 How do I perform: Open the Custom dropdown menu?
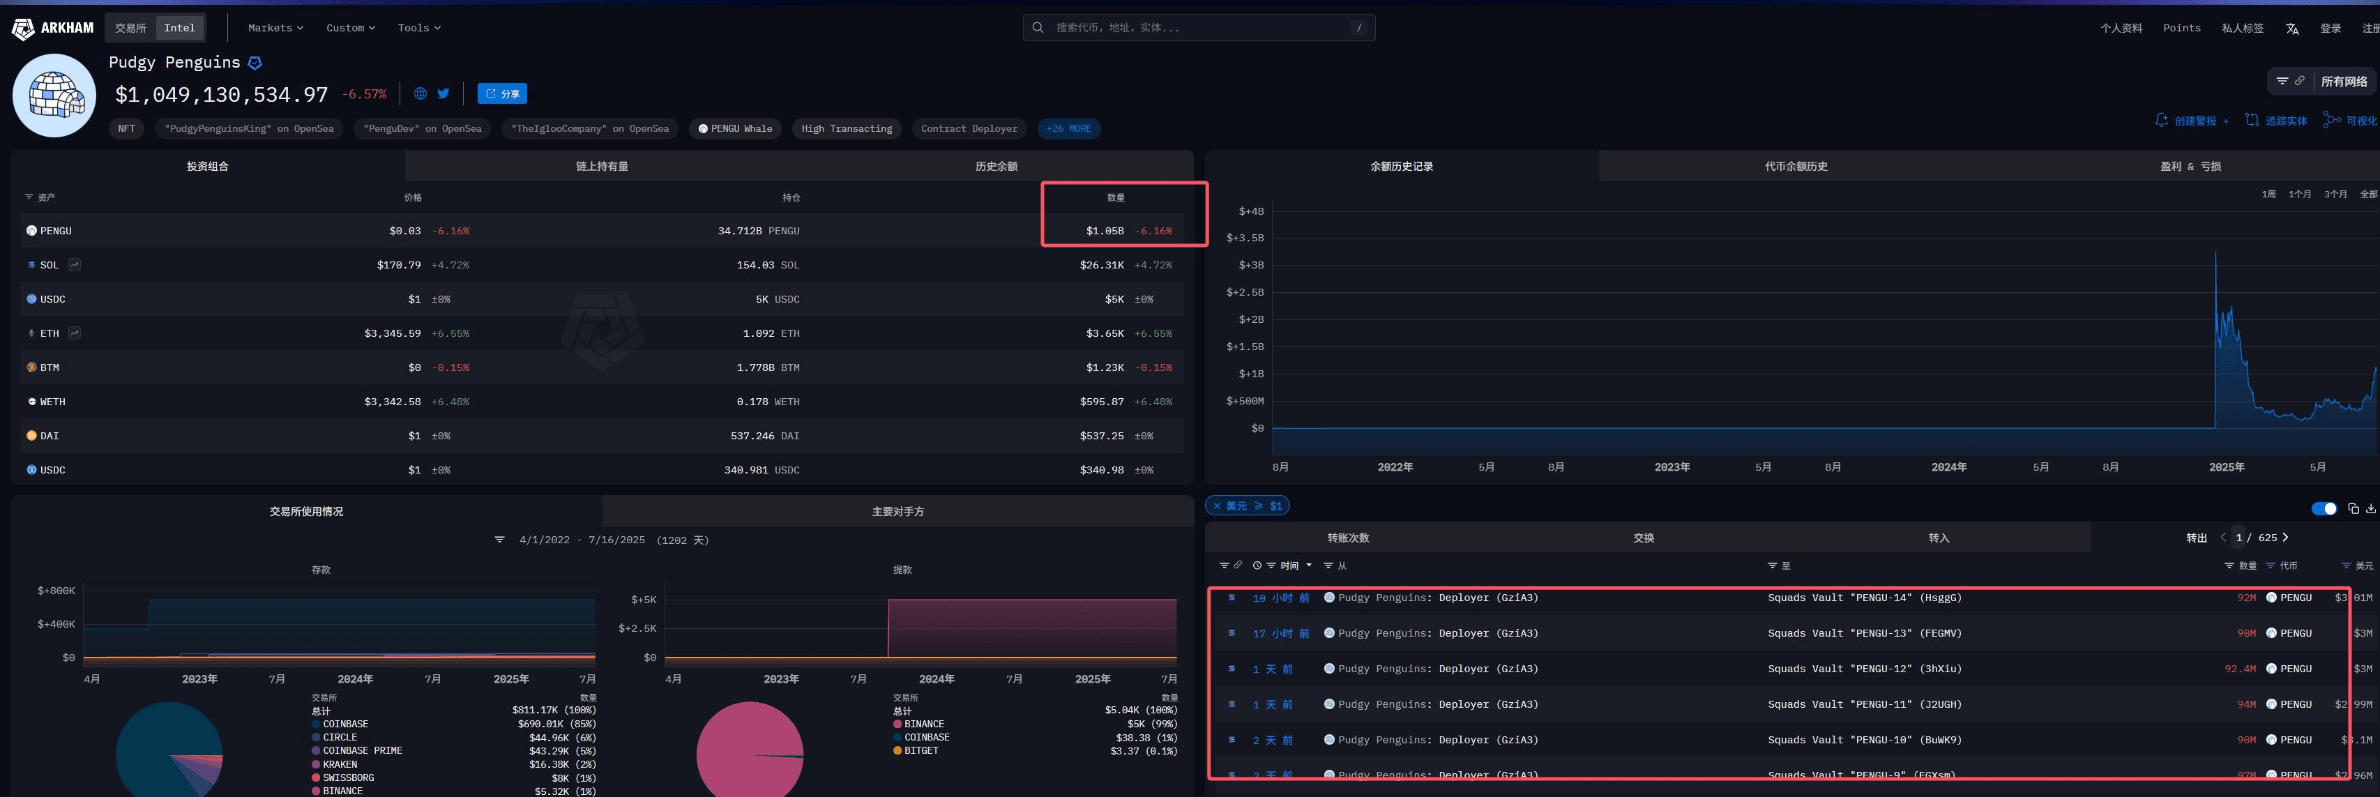(350, 28)
